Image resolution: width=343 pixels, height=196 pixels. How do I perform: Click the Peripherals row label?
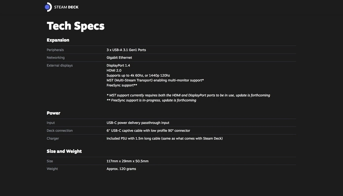[x=55, y=50]
